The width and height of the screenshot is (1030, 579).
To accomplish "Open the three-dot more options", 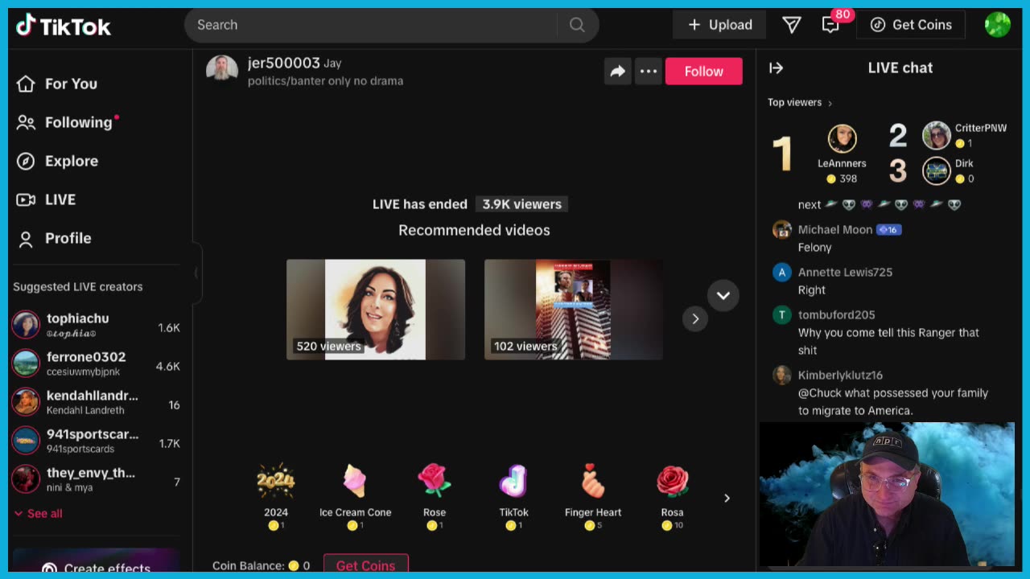I will (649, 72).
